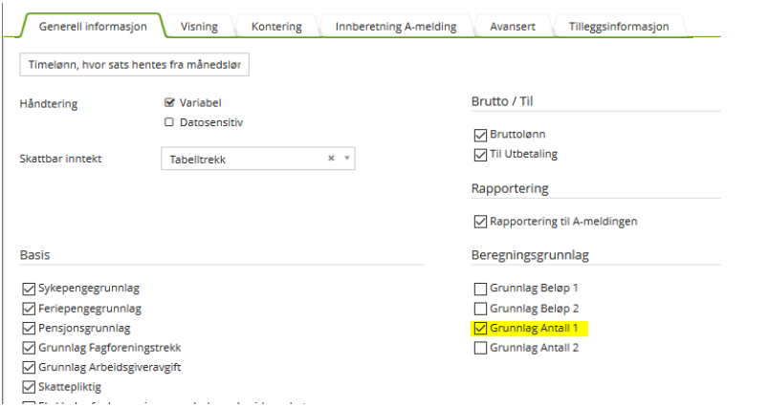Image resolution: width=769 pixels, height=408 pixels.
Task: Open the Kontering tab
Action: pos(276,27)
